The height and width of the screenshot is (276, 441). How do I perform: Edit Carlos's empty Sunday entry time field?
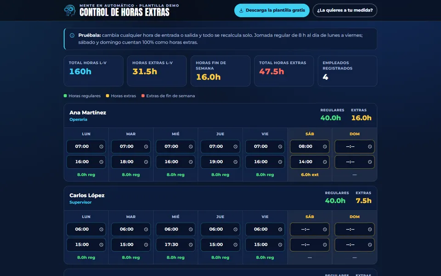pos(354,229)
